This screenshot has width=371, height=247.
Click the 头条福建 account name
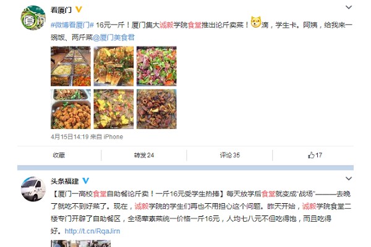pos(64,182)
